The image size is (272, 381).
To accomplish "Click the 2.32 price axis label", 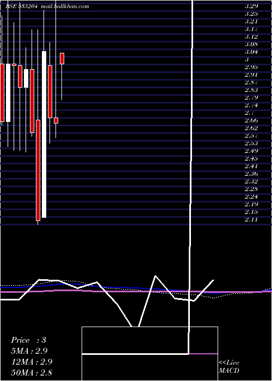I will (x=251, y=181).
